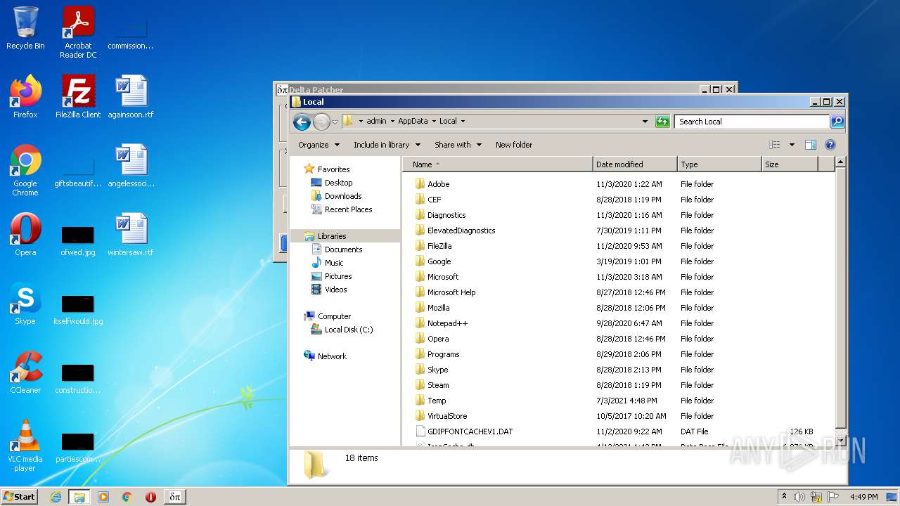Click the search magnifier icon
The width and height of the screenshot is (900, 506).
coord(837,122)
